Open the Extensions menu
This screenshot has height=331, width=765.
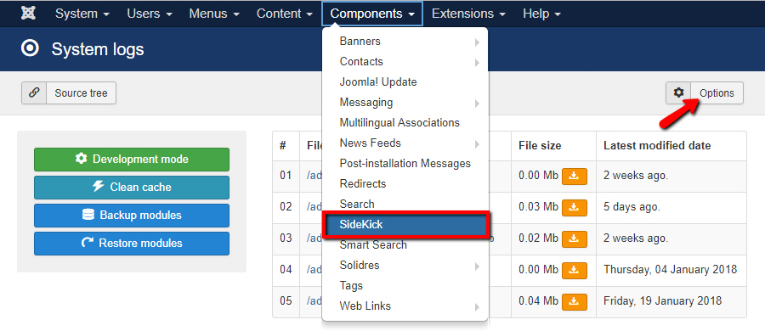(x=468, y=14)
